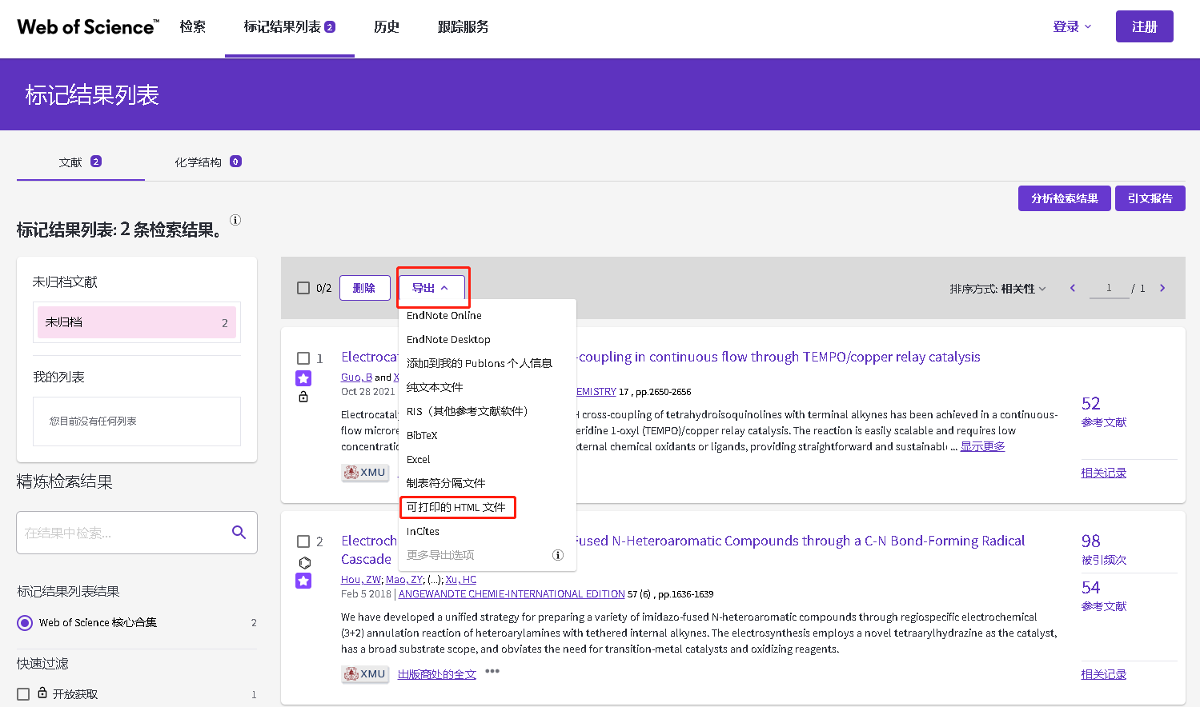Screen dimensions: 1200x707
Task: Expand the 登录 login dropdown
Action: [x=1072, y=26]
